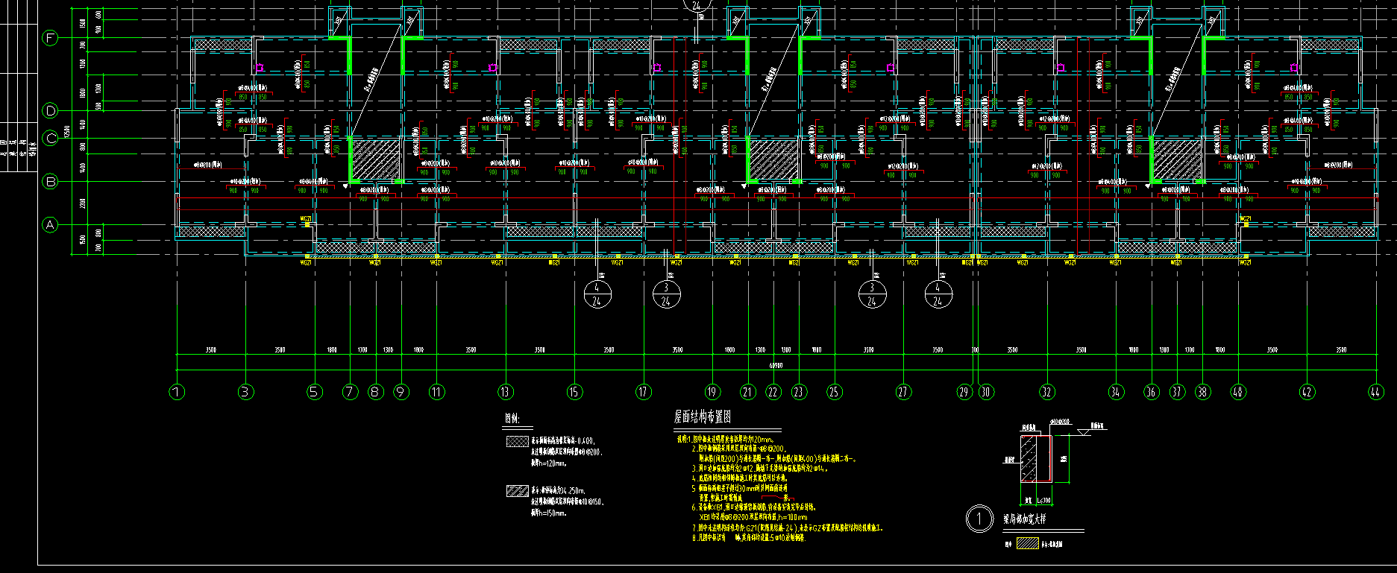The image size is (1397, 573).
Task: Pick grid axis bubble number 40
Action: (1238, 392)
